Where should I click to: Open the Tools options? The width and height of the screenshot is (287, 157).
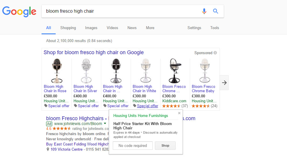[214, 28]
